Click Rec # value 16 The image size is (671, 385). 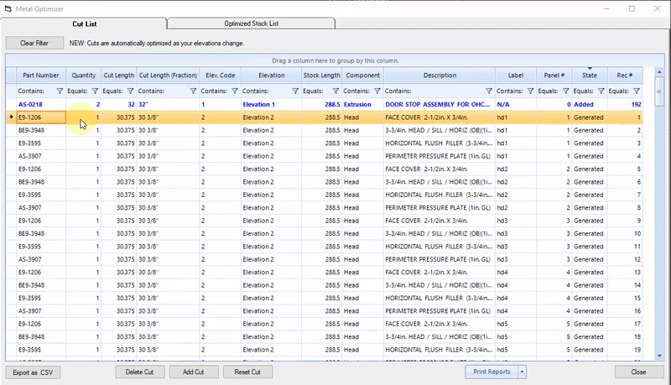tap(625, 311)
